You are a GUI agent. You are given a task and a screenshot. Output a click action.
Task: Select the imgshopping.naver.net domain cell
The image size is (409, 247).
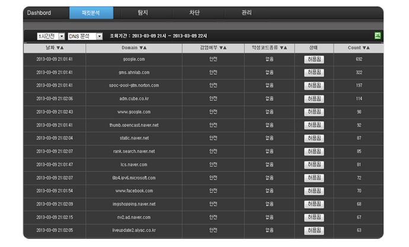[134, 204]
